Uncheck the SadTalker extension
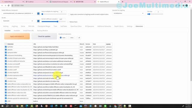The height and width of the screenshot is (108, 192). (6, 47)
